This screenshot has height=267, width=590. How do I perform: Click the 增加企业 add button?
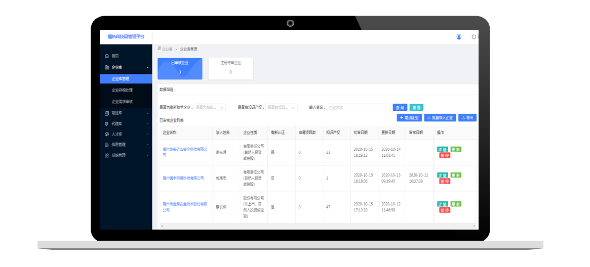pyautogui.click(x=409, y=118)
